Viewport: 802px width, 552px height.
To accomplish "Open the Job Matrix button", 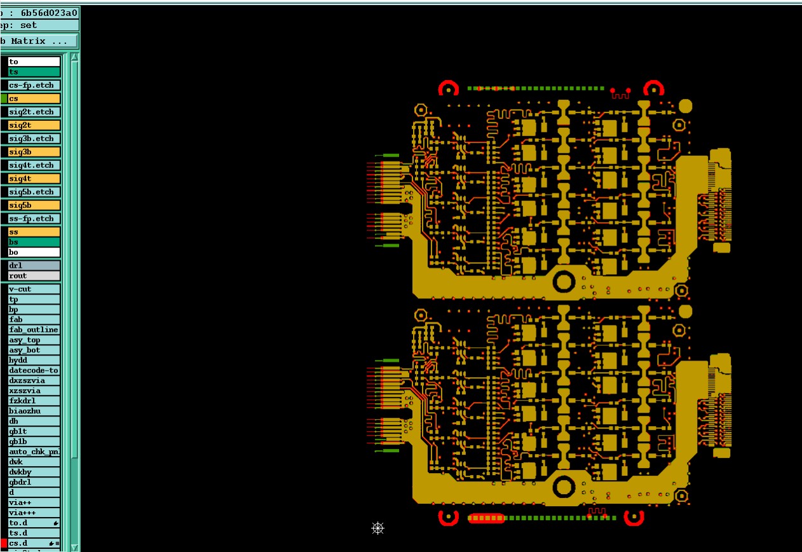I will [39, 41].
